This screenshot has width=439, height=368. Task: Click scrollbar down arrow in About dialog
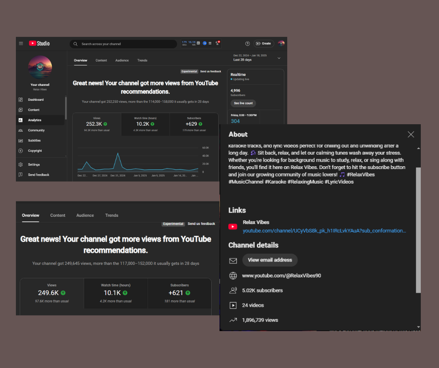click(418, 327)
